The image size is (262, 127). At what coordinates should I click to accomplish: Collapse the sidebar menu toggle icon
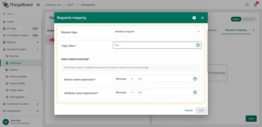click(x=38, y=5)
